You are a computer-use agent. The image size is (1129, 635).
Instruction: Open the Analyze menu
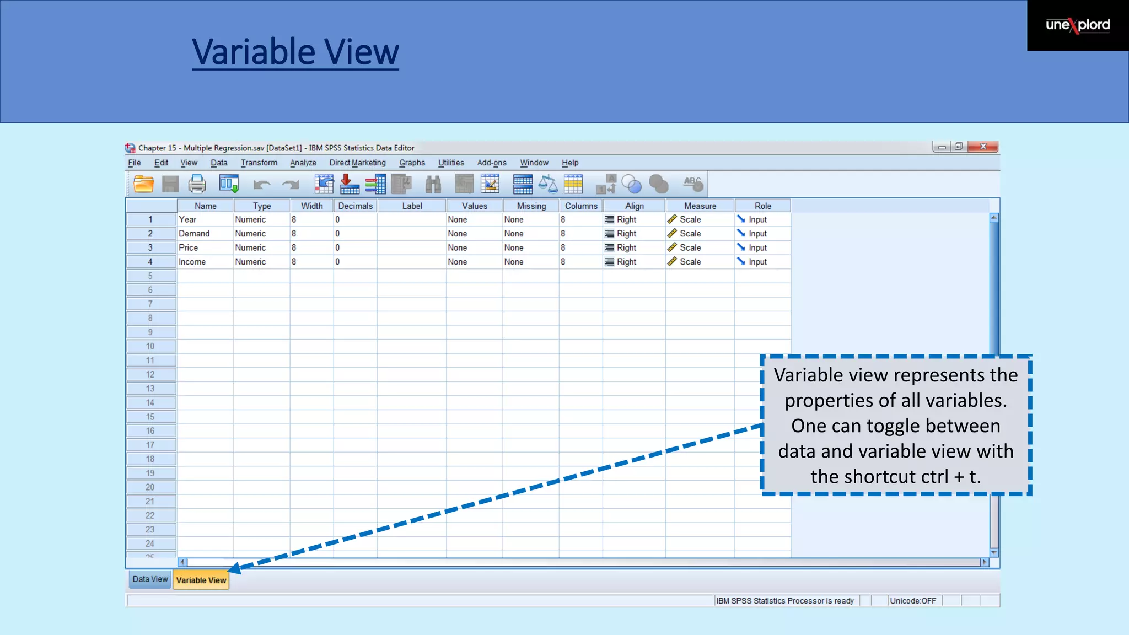click(x=303, y=163)
